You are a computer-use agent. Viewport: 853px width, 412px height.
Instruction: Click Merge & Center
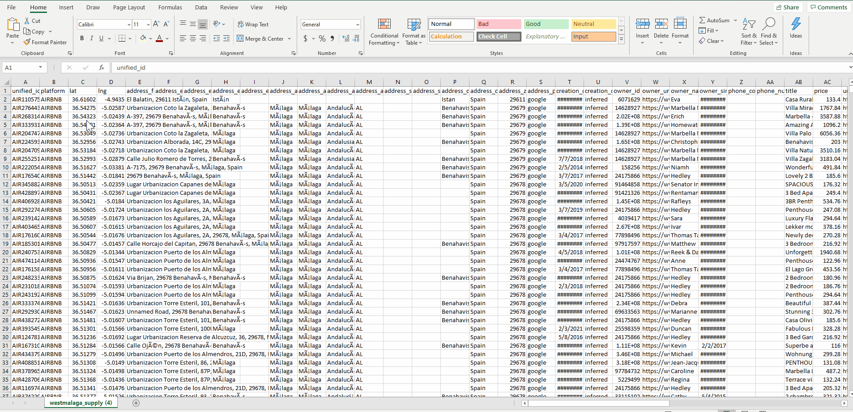tap(260, 39)
